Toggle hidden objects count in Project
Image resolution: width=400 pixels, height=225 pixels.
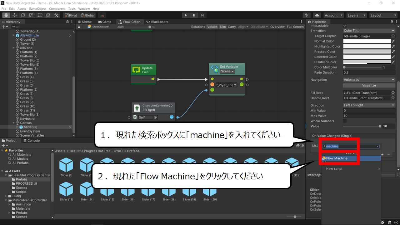click(300, 146)
